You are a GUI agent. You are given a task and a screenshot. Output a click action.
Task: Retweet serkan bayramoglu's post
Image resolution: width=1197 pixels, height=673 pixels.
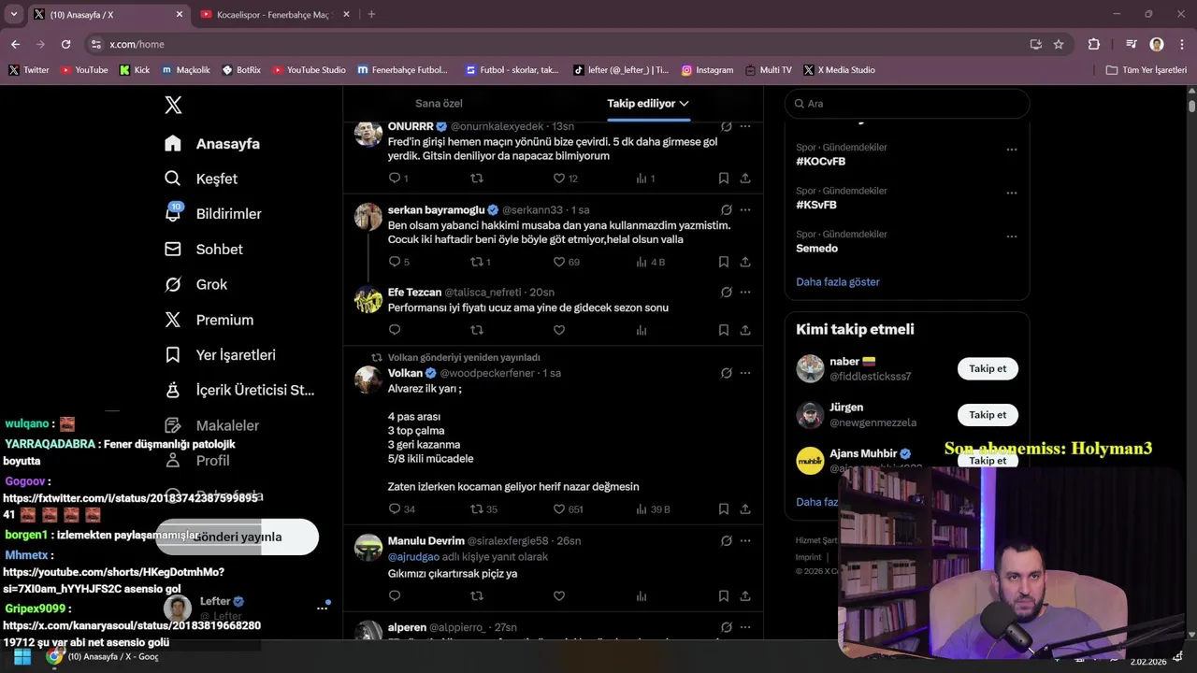477,262
